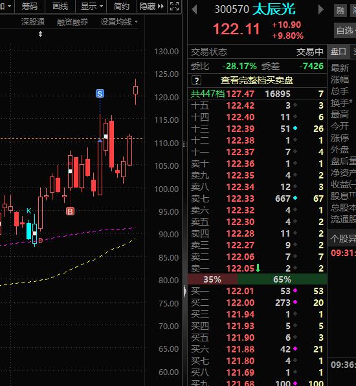The height and width of the screenshot is (386, 356).
Task: Click the up-down resize arrow above chart
Action: (x=40, y=34)
